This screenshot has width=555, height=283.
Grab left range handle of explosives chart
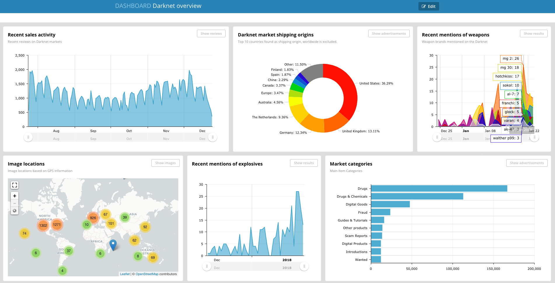pyautogui.click(x=207, y=266)
